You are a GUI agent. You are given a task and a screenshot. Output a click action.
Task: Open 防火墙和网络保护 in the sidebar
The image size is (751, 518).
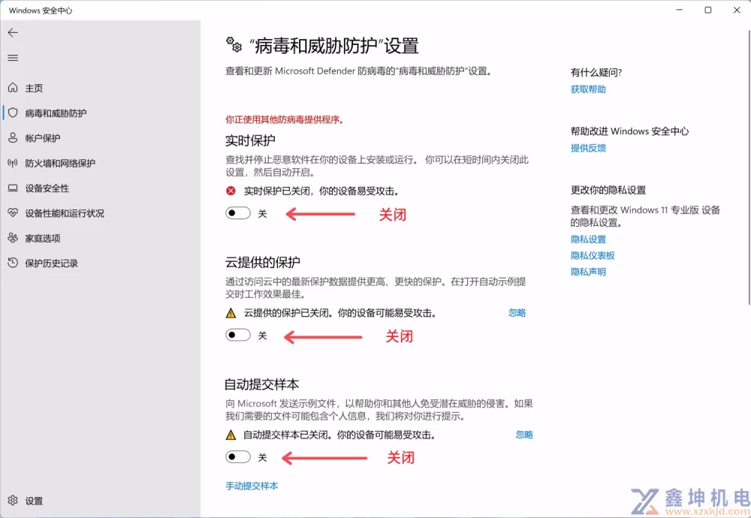point(101,163)
